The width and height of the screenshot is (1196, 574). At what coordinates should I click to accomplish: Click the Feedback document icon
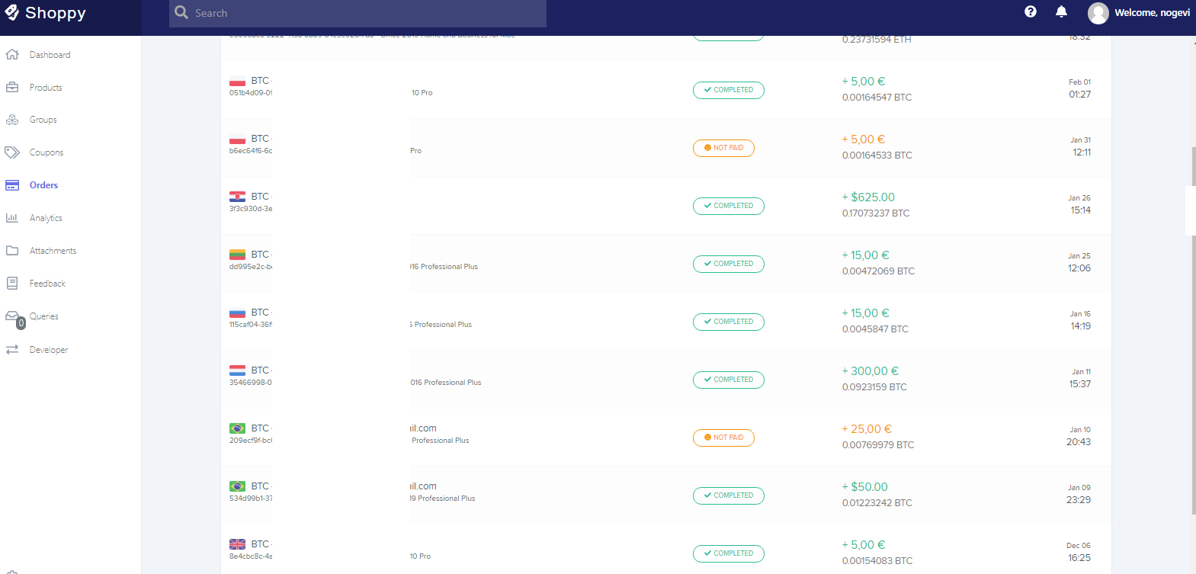click(12, 284)
